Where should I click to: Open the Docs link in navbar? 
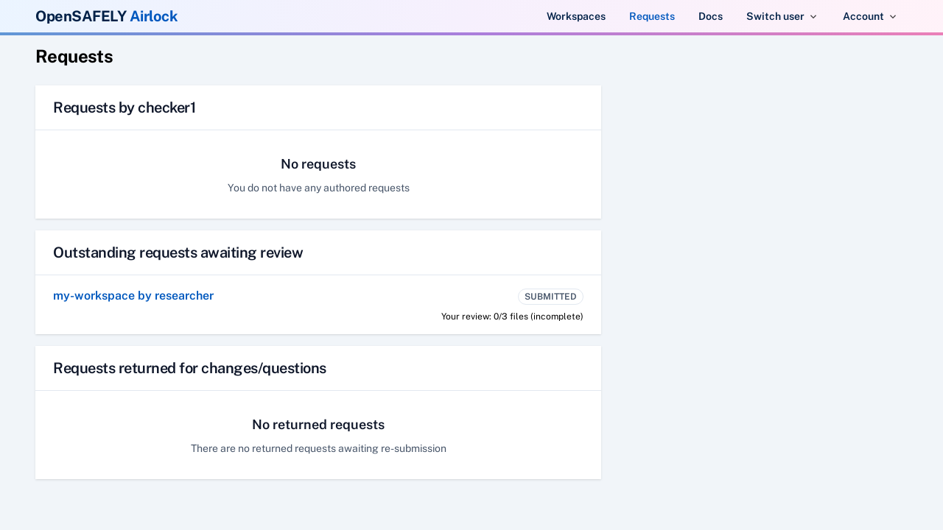point(710,16)
